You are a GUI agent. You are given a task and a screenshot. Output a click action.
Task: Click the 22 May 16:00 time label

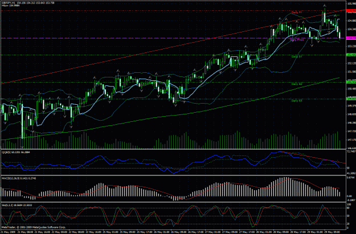93,232
